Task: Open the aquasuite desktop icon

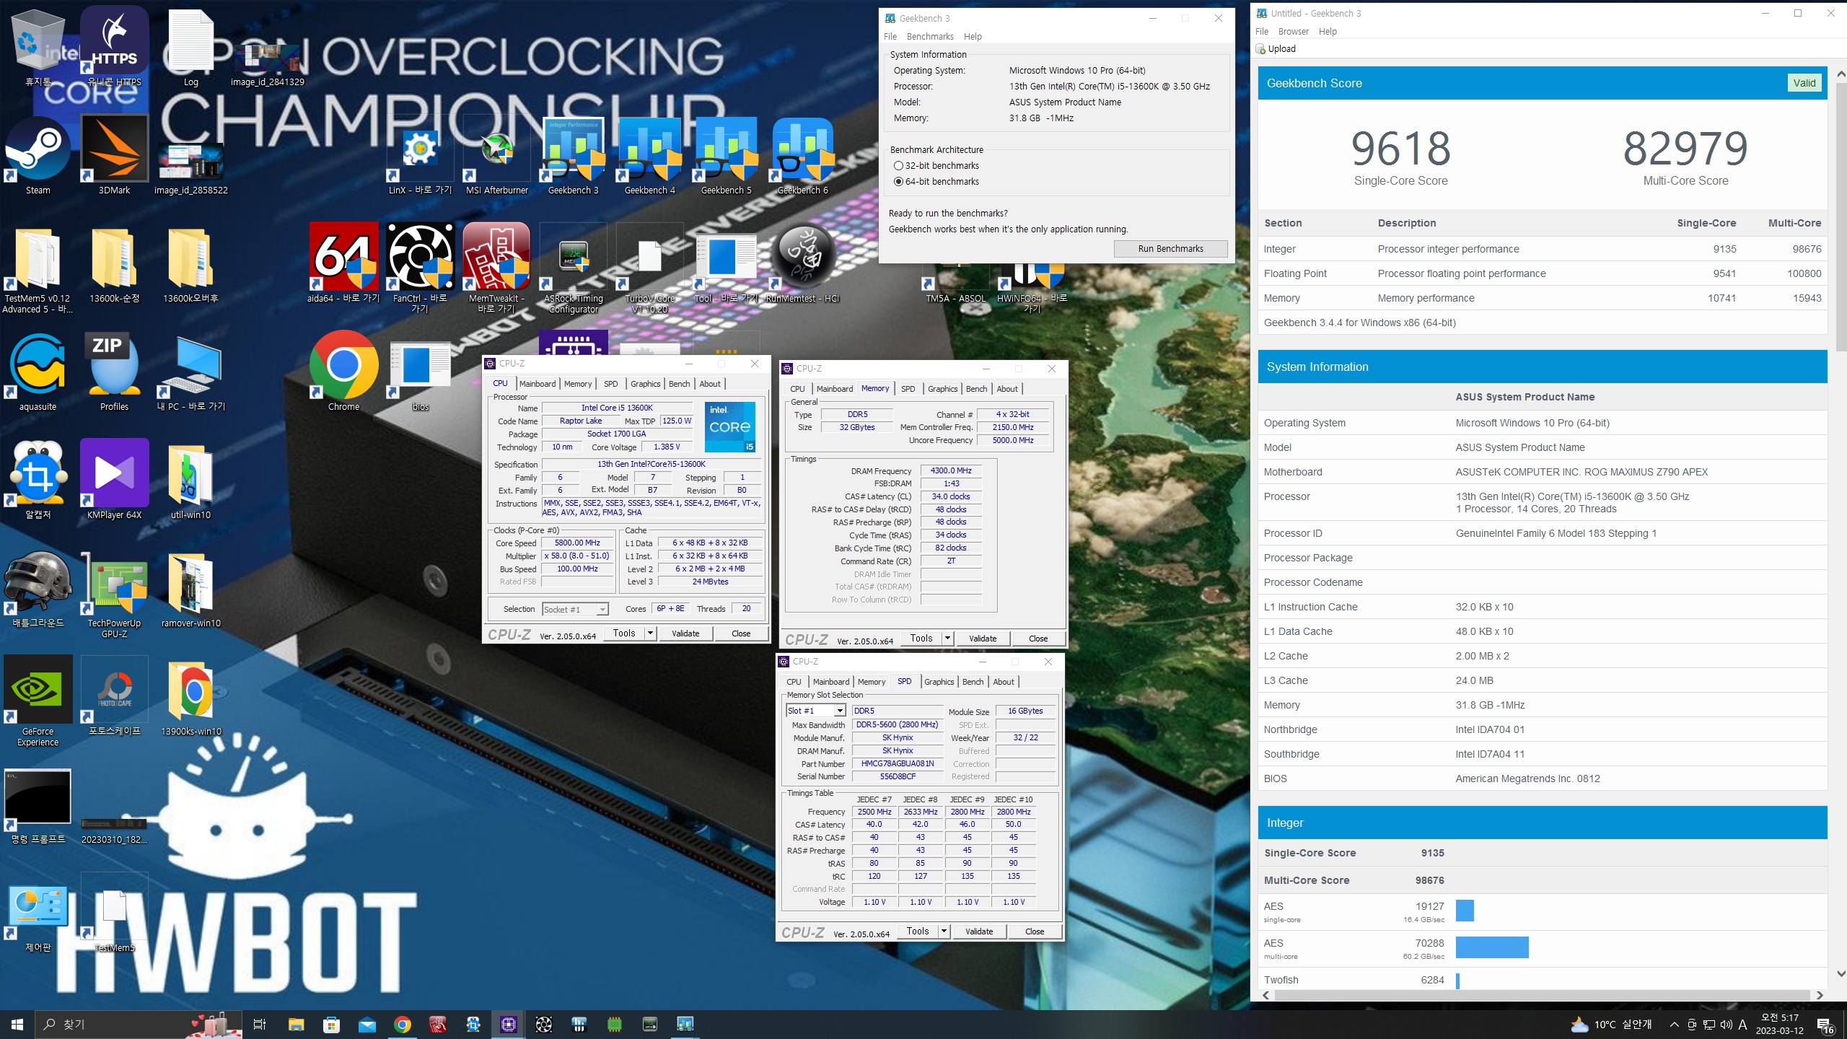Action: [38, 370]
